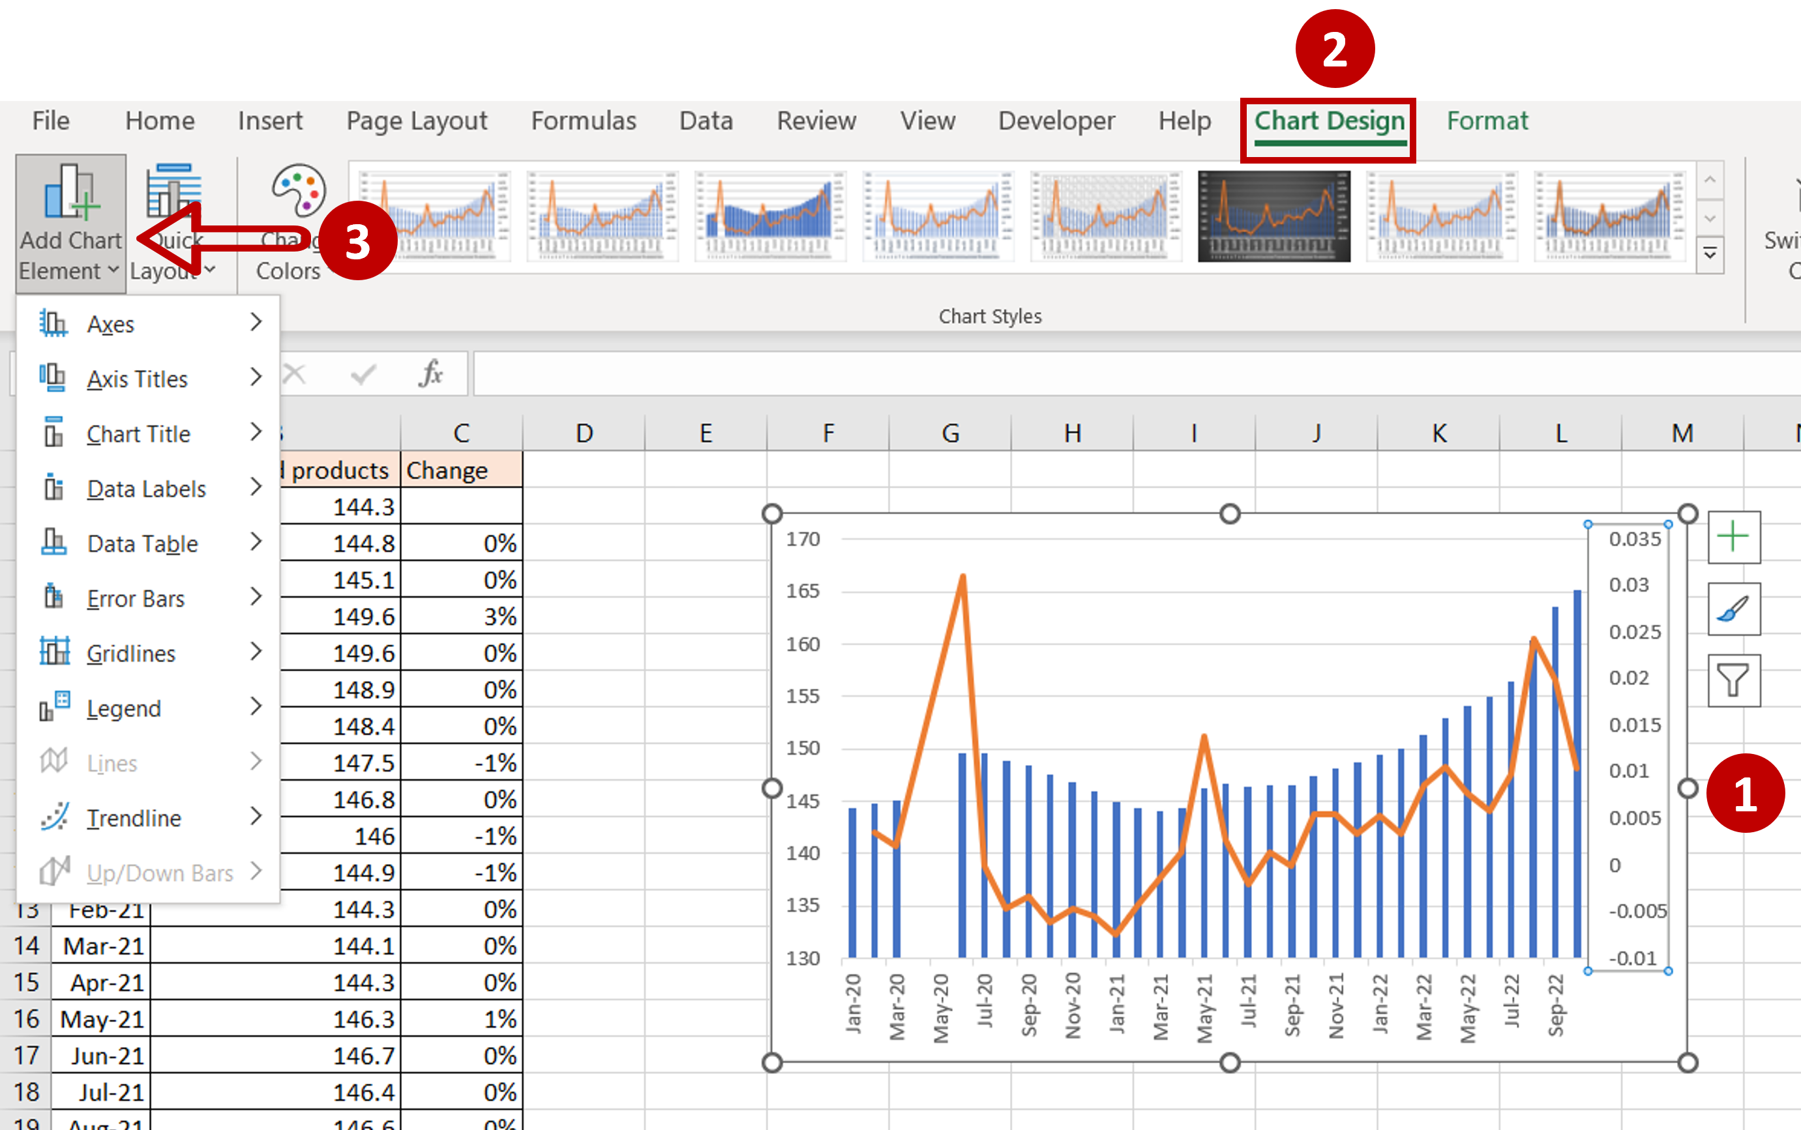Image resolution: width=1801 pixels, height=1130 pixels.
Task: Click the Data Labels menu item
Action: point(147,487)
